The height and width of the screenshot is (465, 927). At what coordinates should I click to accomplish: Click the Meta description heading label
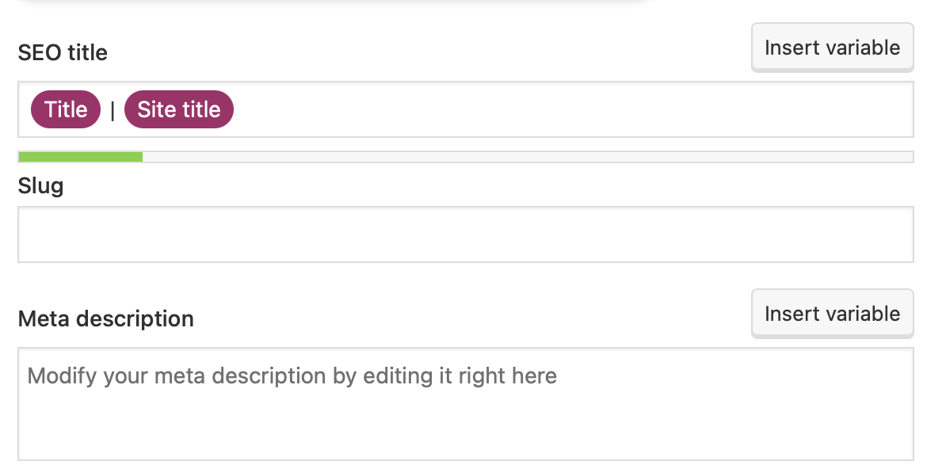tap(105, 318)
